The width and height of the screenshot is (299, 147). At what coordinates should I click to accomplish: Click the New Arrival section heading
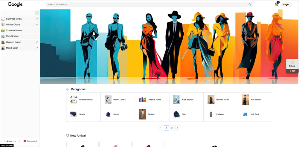coord(78,136)
